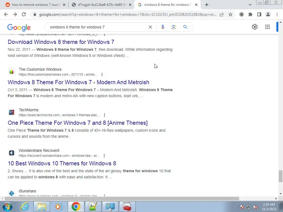Open the red toolbox taskbar app
The image size is (283, 212).
coord(127,206)
